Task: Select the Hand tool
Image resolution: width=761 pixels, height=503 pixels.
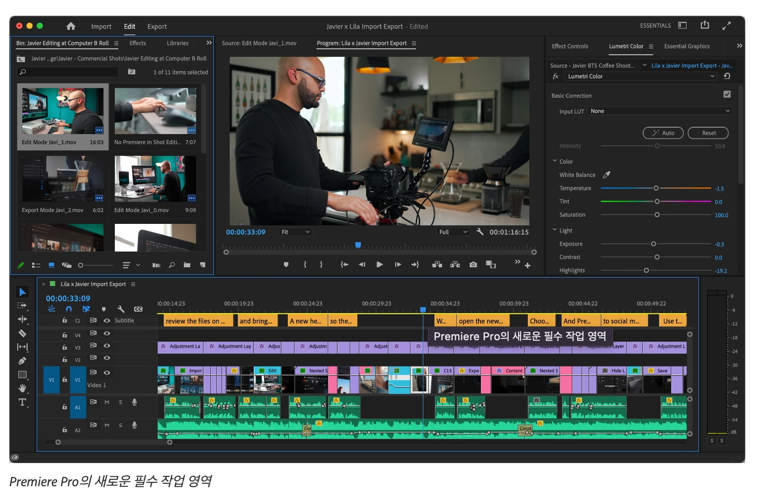Action: 22,389
